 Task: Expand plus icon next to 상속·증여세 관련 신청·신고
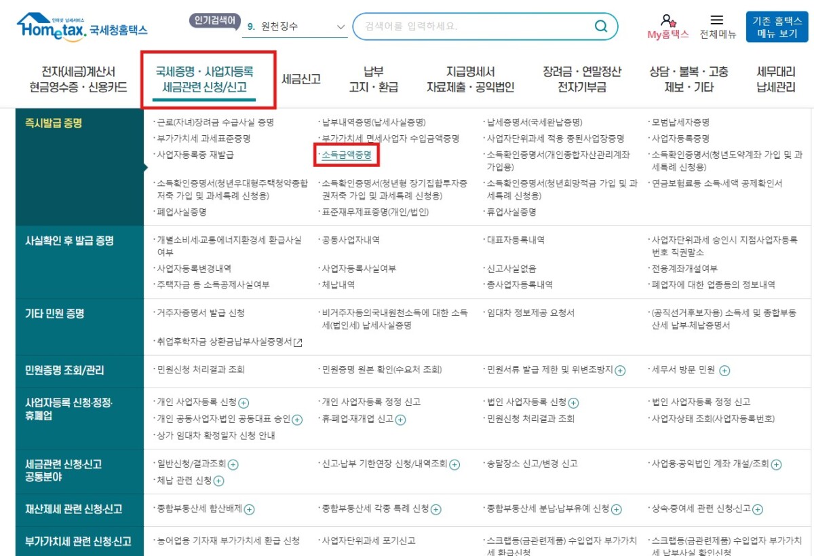758,509
